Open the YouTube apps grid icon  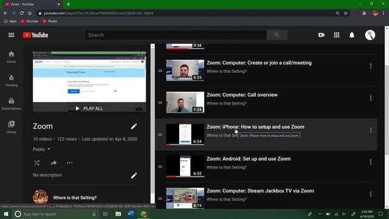pyautogui.click(x=336, y=35)
